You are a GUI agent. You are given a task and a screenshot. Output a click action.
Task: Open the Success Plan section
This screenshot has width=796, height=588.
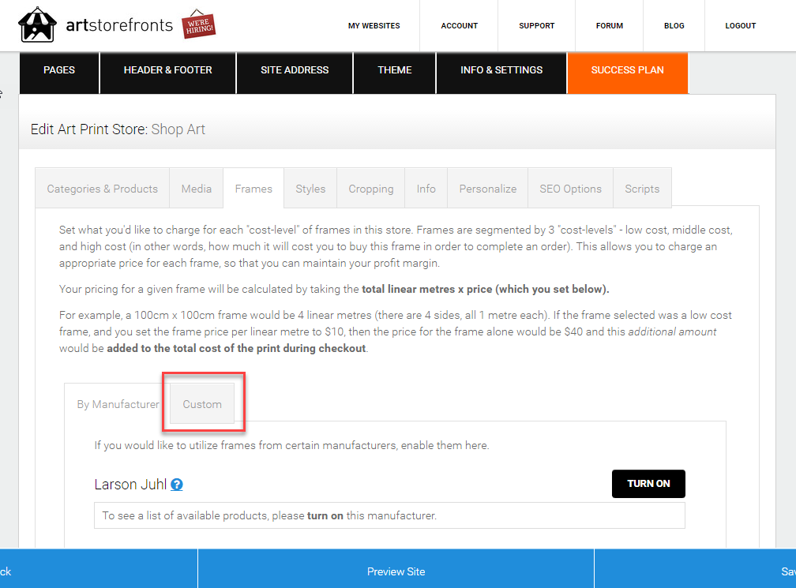click(628, 70)
